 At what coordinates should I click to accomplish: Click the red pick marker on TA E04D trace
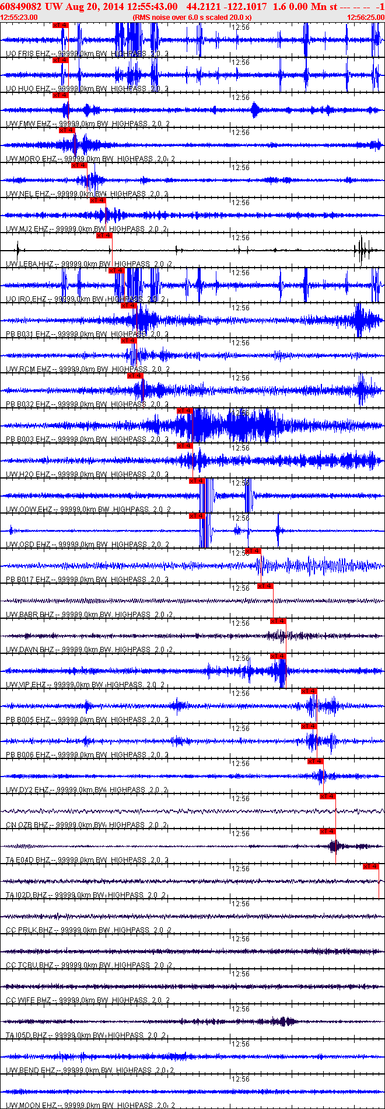[x=328, y=831]
